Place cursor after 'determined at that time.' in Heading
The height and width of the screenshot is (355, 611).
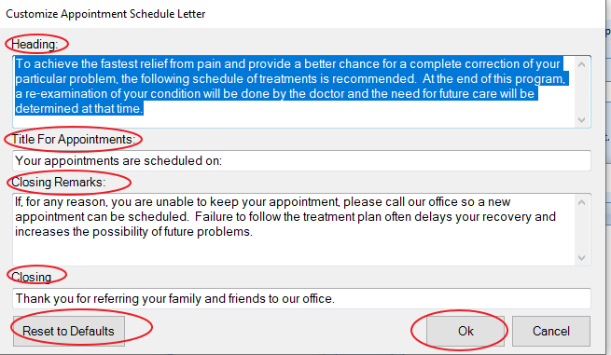click(145, 109)
